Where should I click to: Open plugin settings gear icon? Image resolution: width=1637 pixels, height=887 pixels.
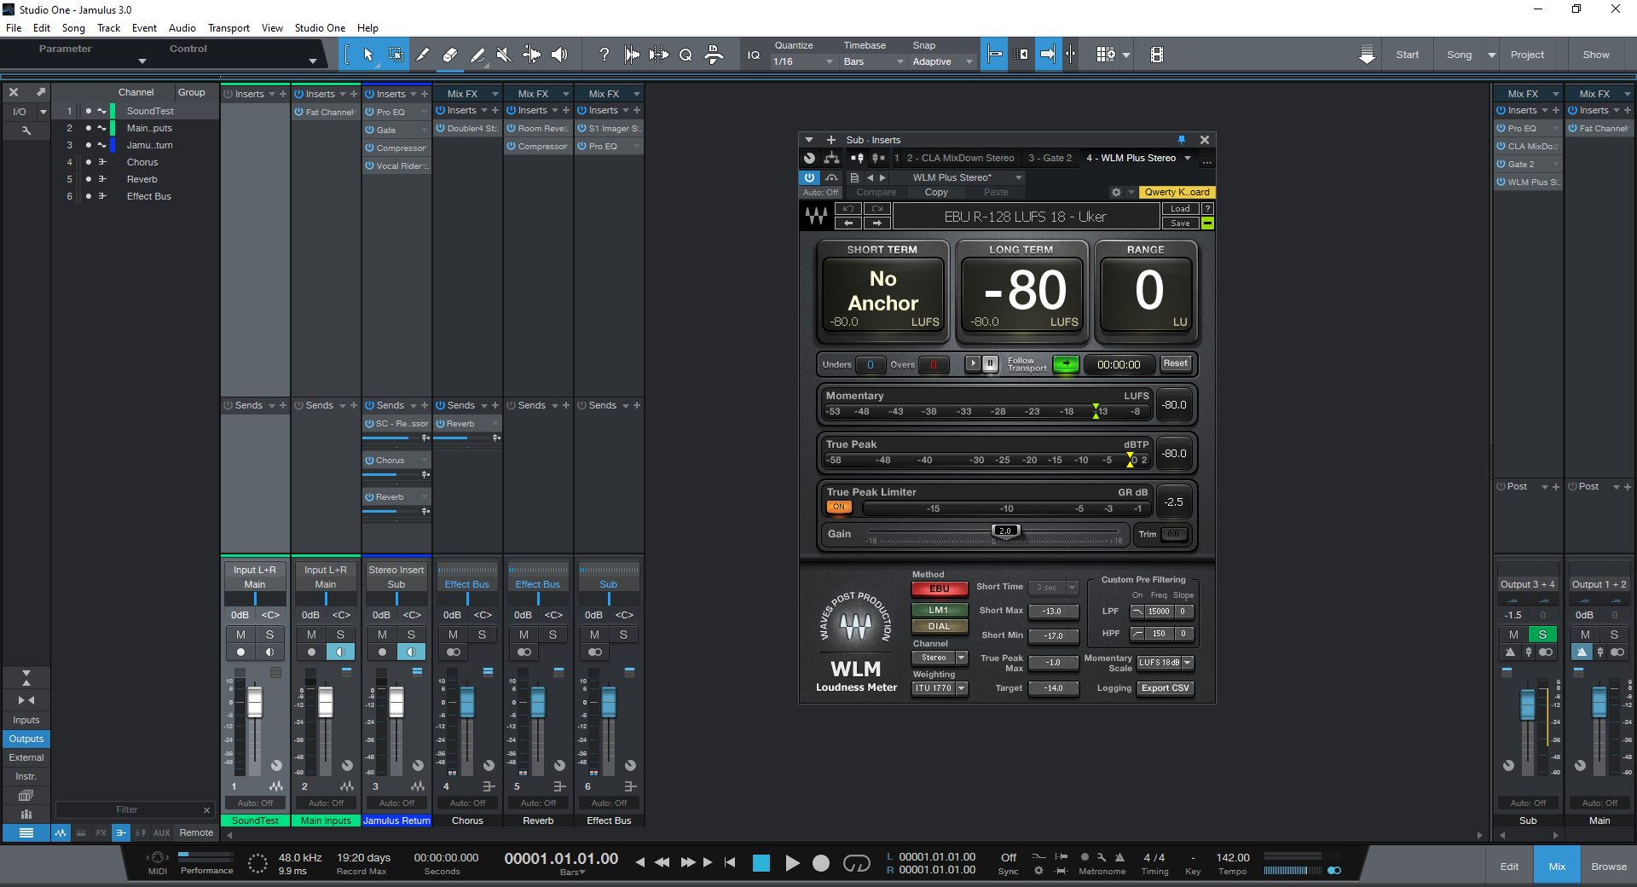(x=1116, y=193)
